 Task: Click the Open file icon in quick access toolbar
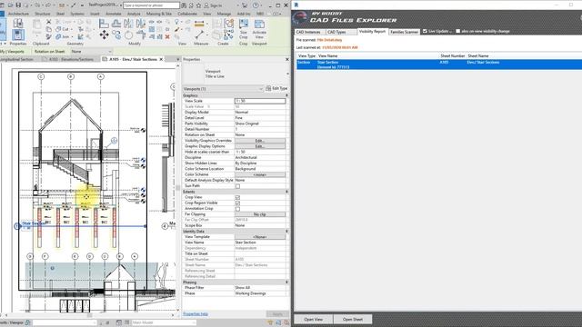click(x=10, y=5)
